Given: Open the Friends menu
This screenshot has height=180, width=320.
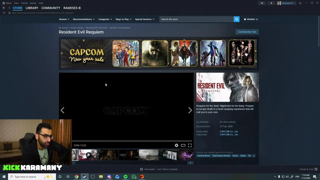Looking at the screenshot, I should (x=24, y=3).
